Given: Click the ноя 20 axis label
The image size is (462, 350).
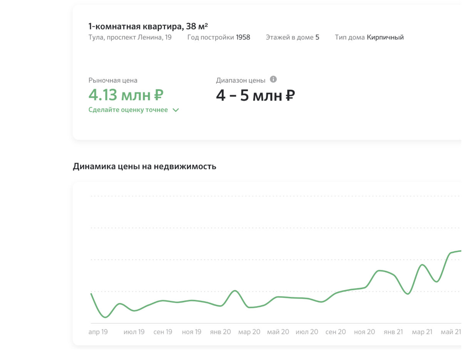Looking at the screenshot, I should [x=365, y=332].
